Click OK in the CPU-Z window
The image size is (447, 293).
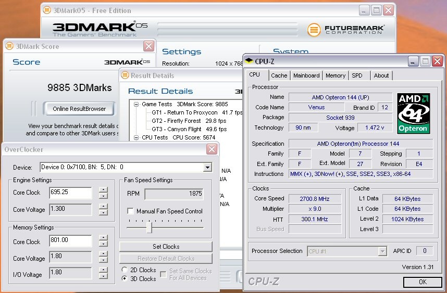(x=423, y=282)
